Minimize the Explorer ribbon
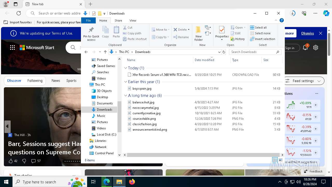This screenshot has height=187, width=332. tap(276, 20)
